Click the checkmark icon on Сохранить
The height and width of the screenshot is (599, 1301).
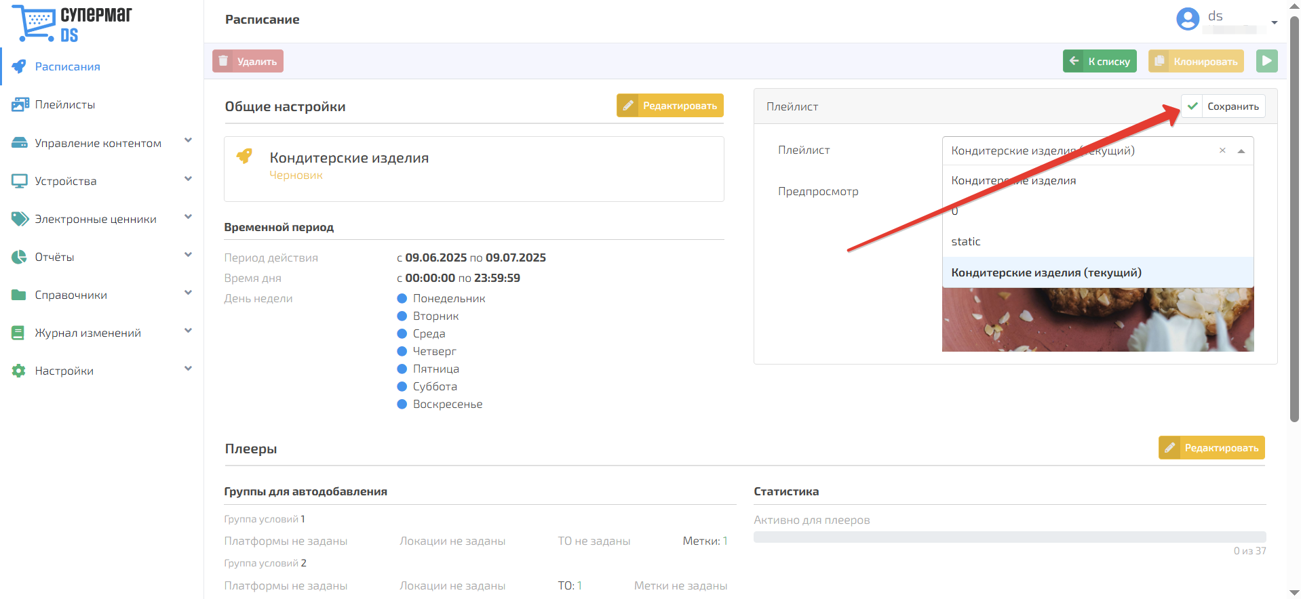click(x=1192, y=106)
